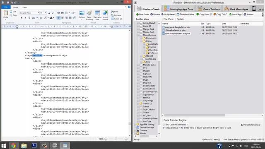Apply italic formatting in WordPad
This screenshot has height=149, width=265.
(25, 18)
